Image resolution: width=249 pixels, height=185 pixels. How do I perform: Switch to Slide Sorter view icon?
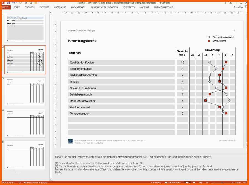(194, 183)
